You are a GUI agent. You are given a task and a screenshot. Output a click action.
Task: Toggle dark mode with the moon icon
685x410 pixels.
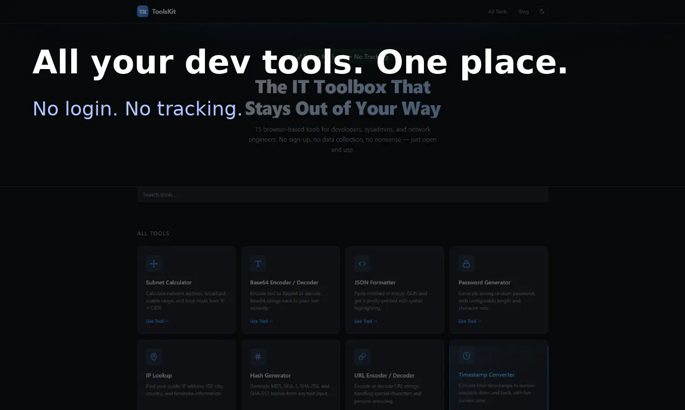coord(542,11)
